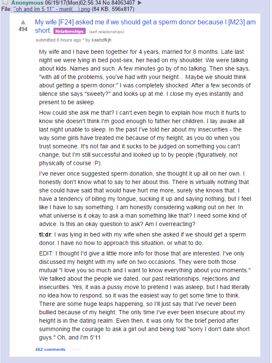Click the faded share link
Viewport: 272px width, 363px height.
click(x=76, y=349)
